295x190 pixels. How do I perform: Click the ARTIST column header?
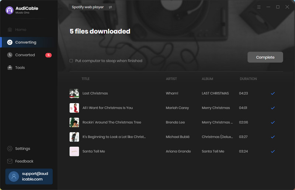click(x=171, y=79)
